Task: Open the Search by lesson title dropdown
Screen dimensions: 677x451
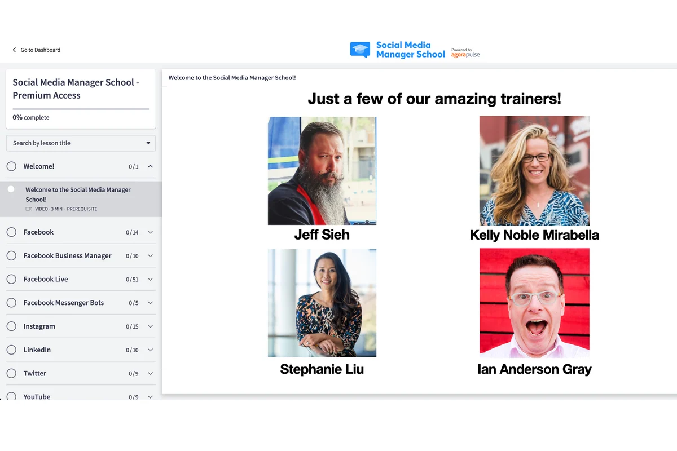Action: pyautogui.click(x=81, y=143)
